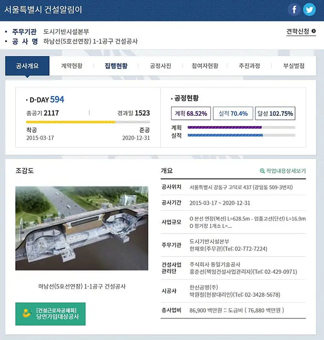Click the arrow icon beside 견학신청
The image size is (324, 340).
click(313, 31)
